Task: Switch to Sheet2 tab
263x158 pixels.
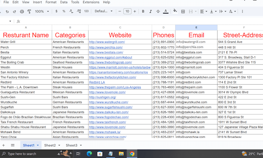Action: [50, 145]
